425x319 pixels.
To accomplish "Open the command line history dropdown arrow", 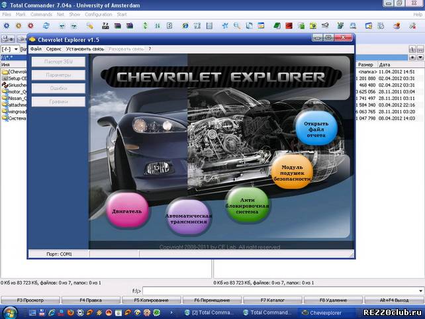I will coord(420,291).
